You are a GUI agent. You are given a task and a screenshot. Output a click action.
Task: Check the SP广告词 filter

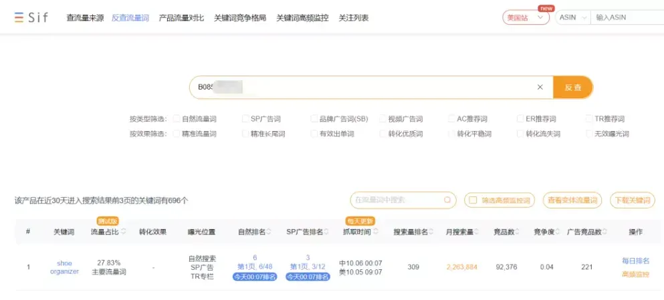(x=245, y=119)
